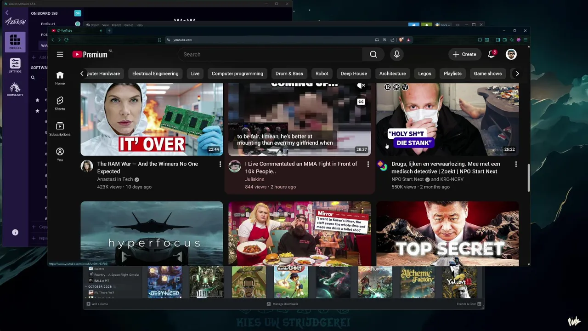The width and height of the screenshot is (588, 331).
Task: Open the Brave Wallet icon
Action: 504,40
